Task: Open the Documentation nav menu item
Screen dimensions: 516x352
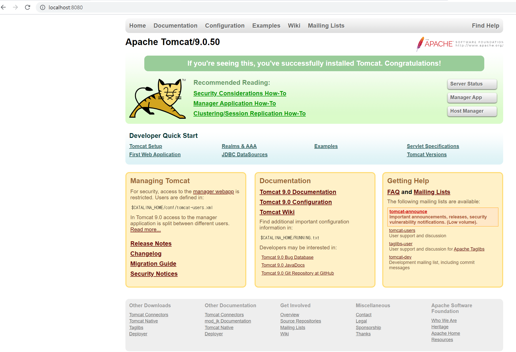Action: 175,26
